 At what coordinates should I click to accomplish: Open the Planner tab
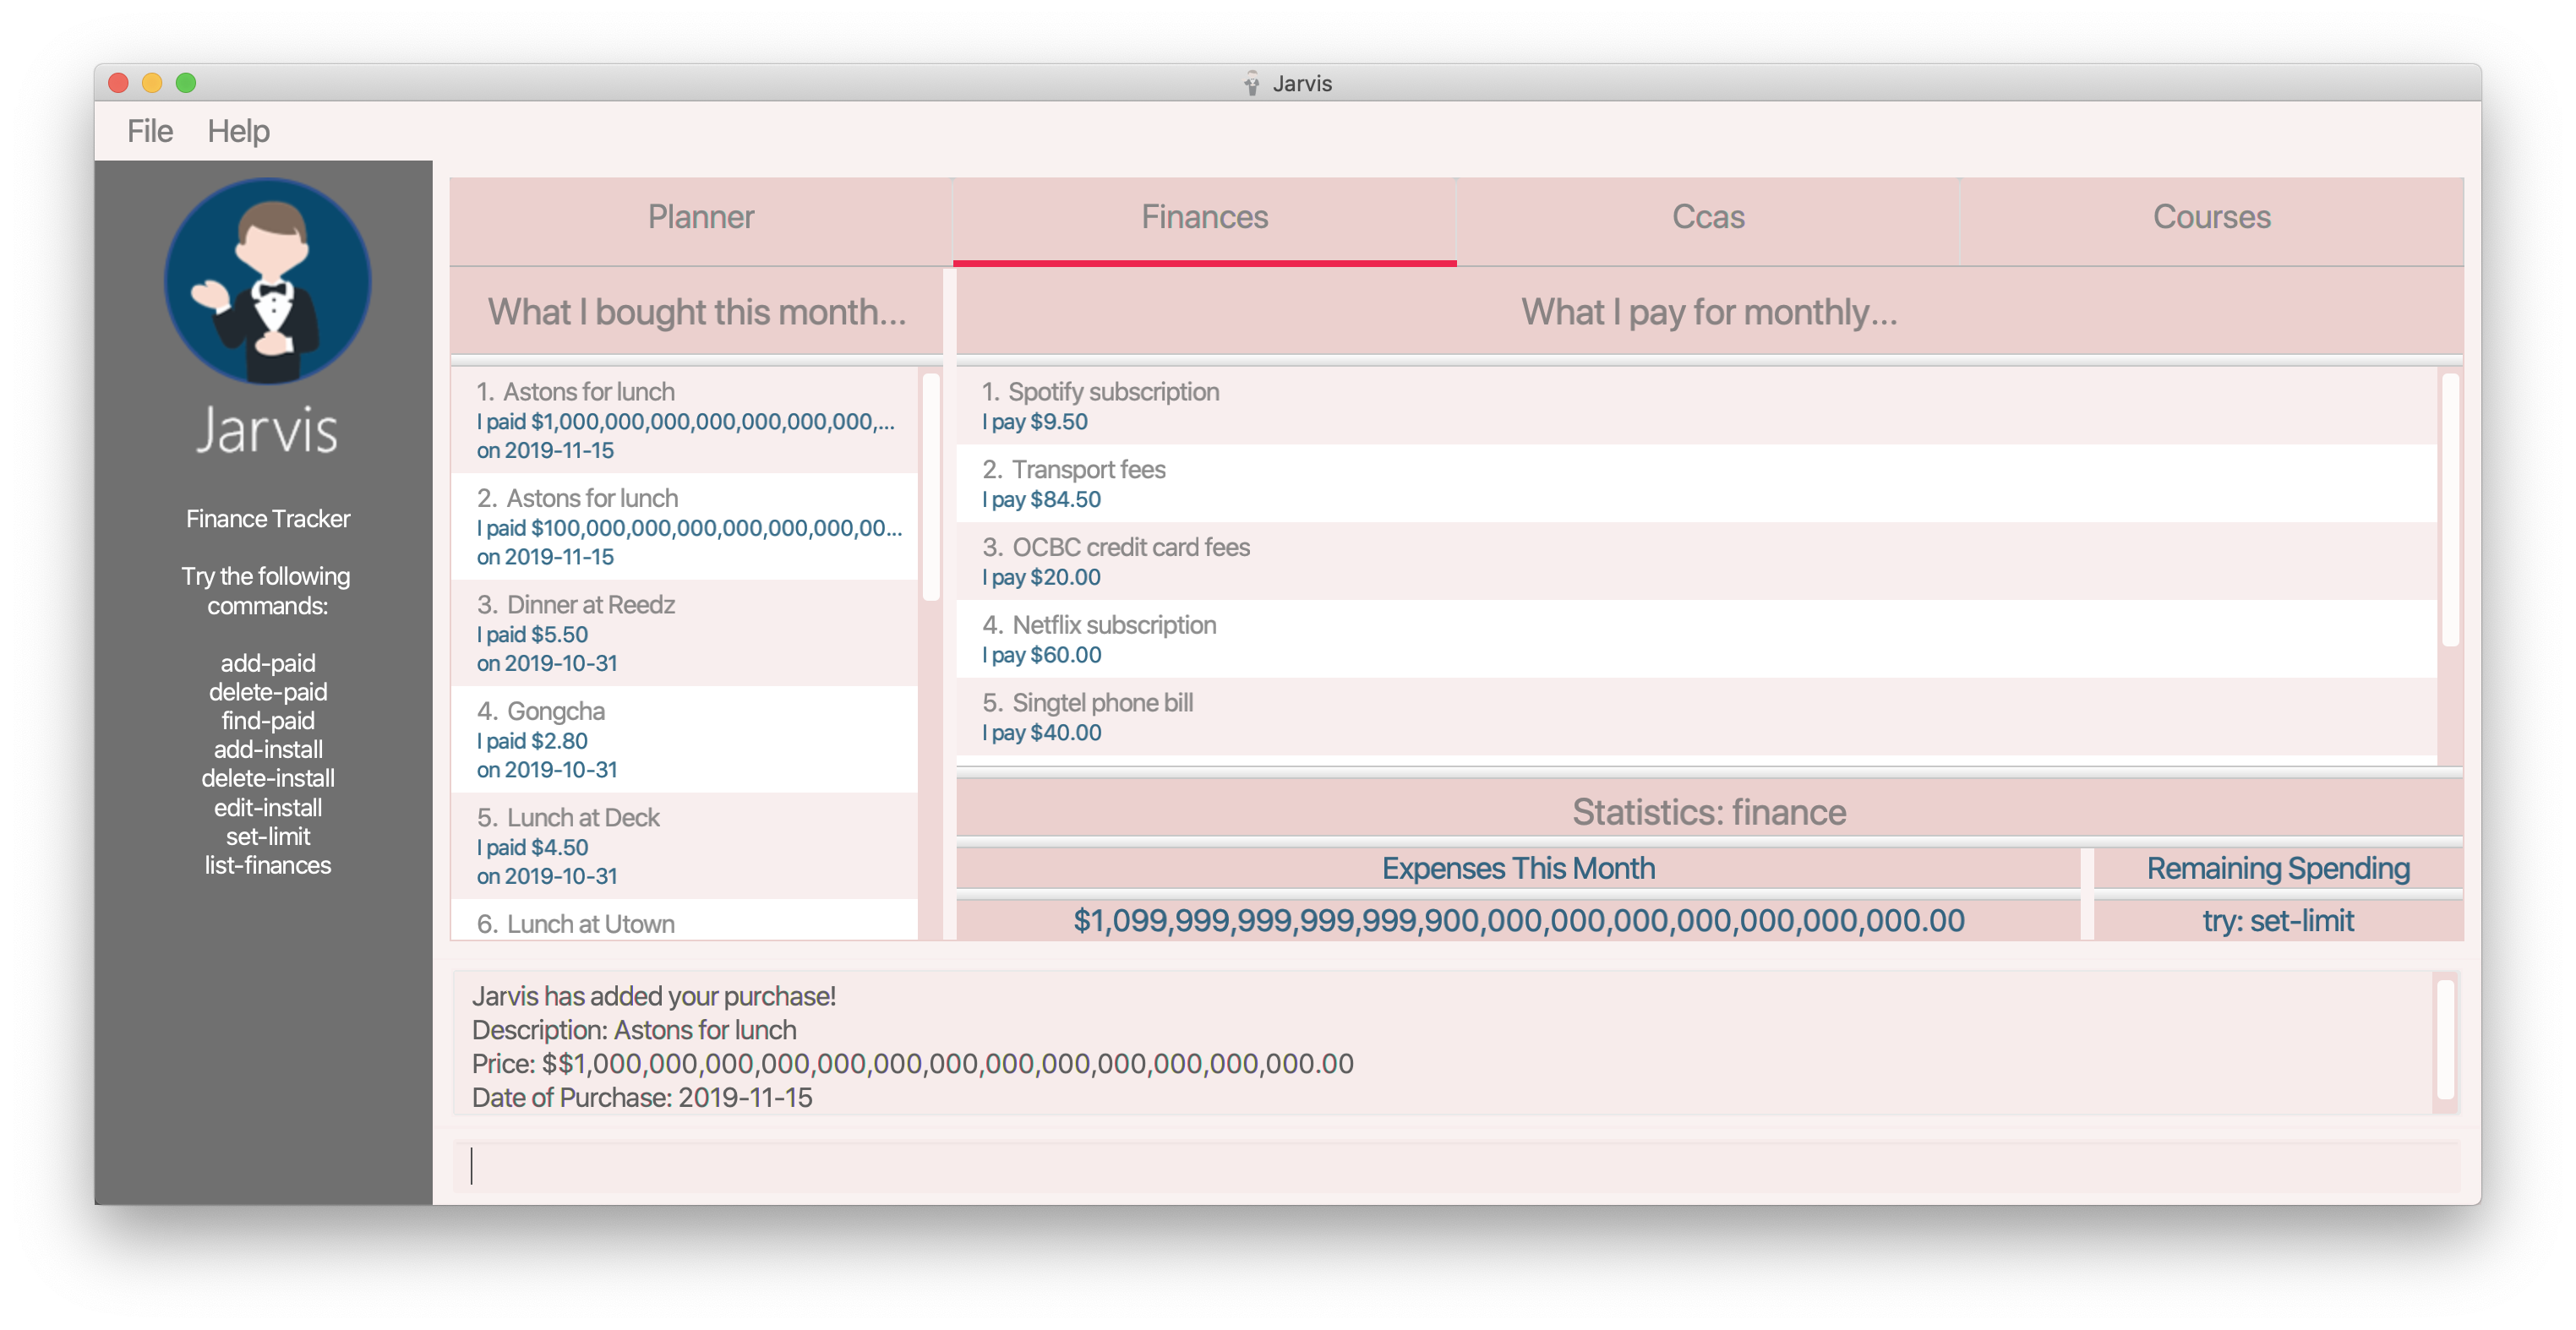(x=701, y=215)
